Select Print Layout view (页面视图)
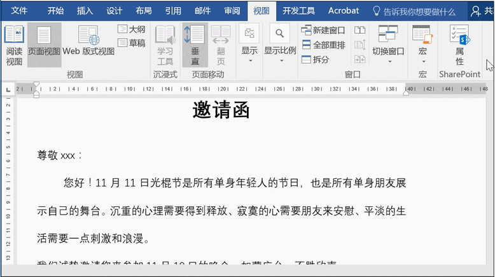Viewport: 495px width, 277px height. (x=44, y=45)
